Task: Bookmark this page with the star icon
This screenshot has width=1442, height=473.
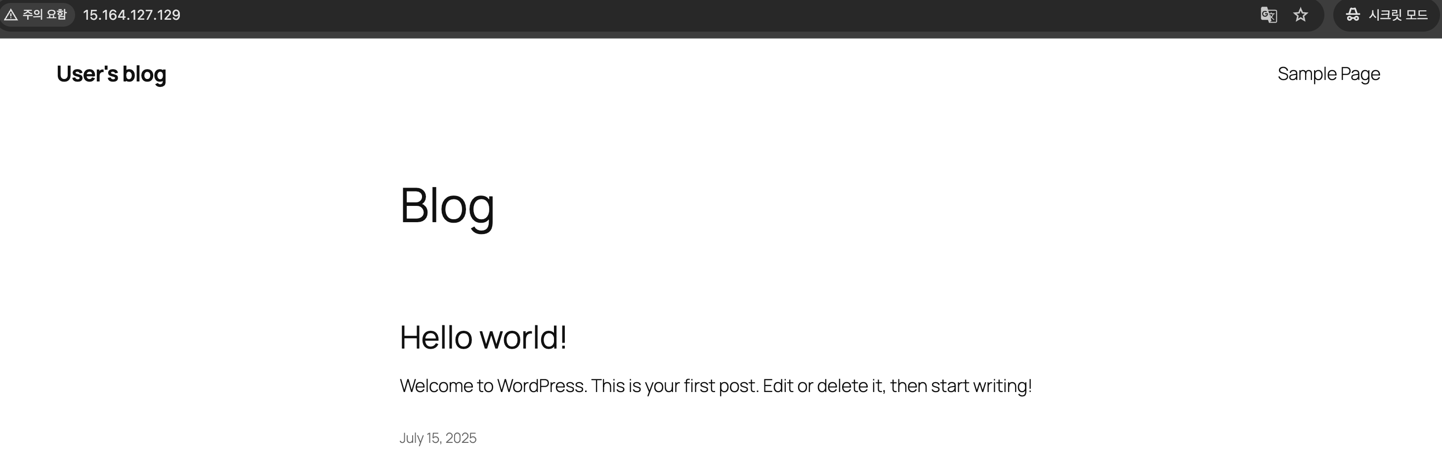Action: (x=1300, y=14)
